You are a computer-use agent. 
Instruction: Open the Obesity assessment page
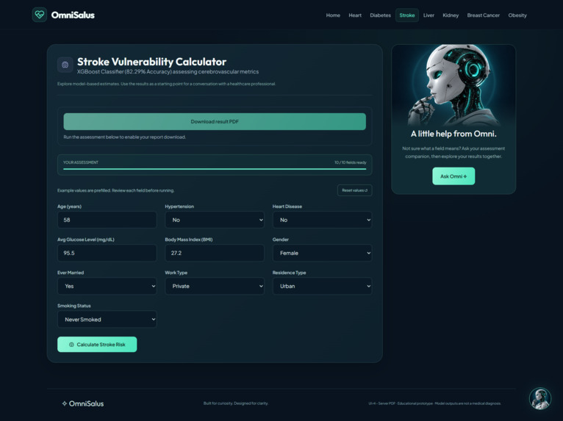pyautogui.click(x=517, y=15)
